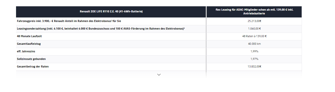335x92 pixels.
Task: Click the 1.060,00 € down payment value
Action: [x=254, y=29]
